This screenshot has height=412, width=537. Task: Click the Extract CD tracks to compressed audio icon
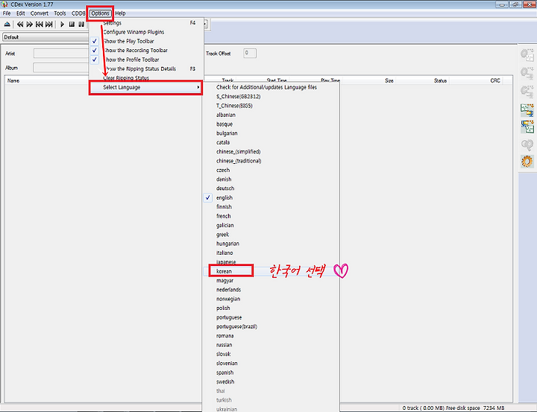(x=527, y=73)
